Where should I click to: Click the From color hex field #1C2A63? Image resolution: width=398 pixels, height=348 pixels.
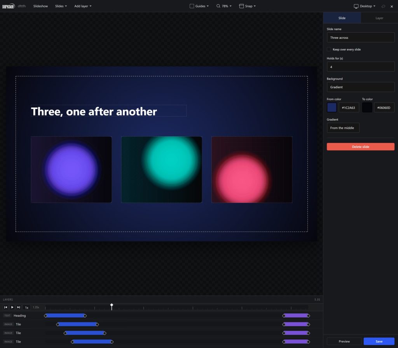(x=349, y=108)
